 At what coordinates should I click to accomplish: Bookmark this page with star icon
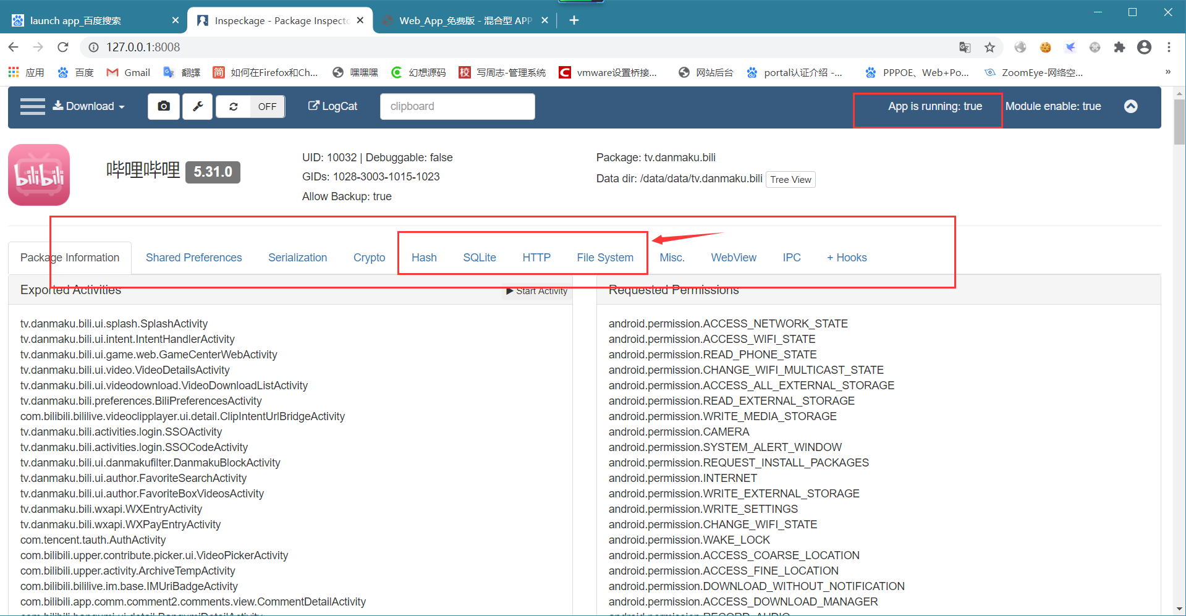[x=989, y=47]
